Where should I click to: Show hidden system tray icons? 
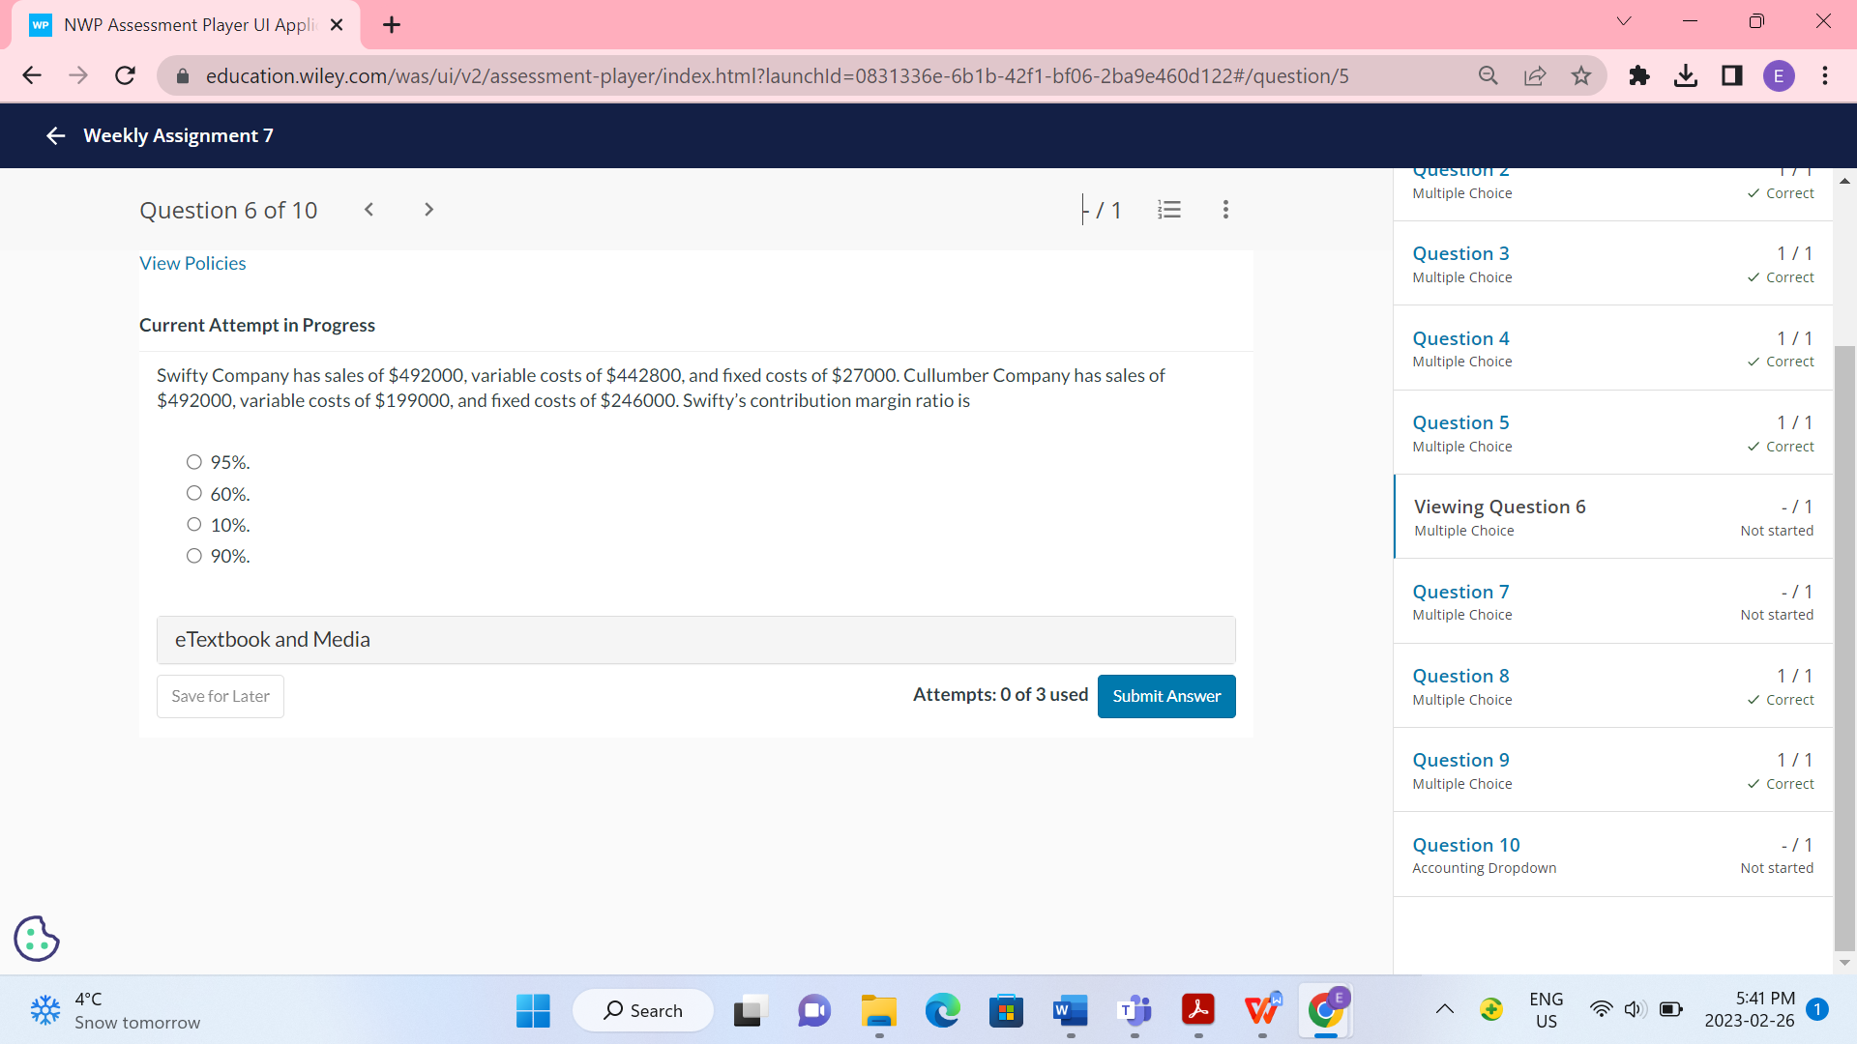[x=1444, y=1009]
